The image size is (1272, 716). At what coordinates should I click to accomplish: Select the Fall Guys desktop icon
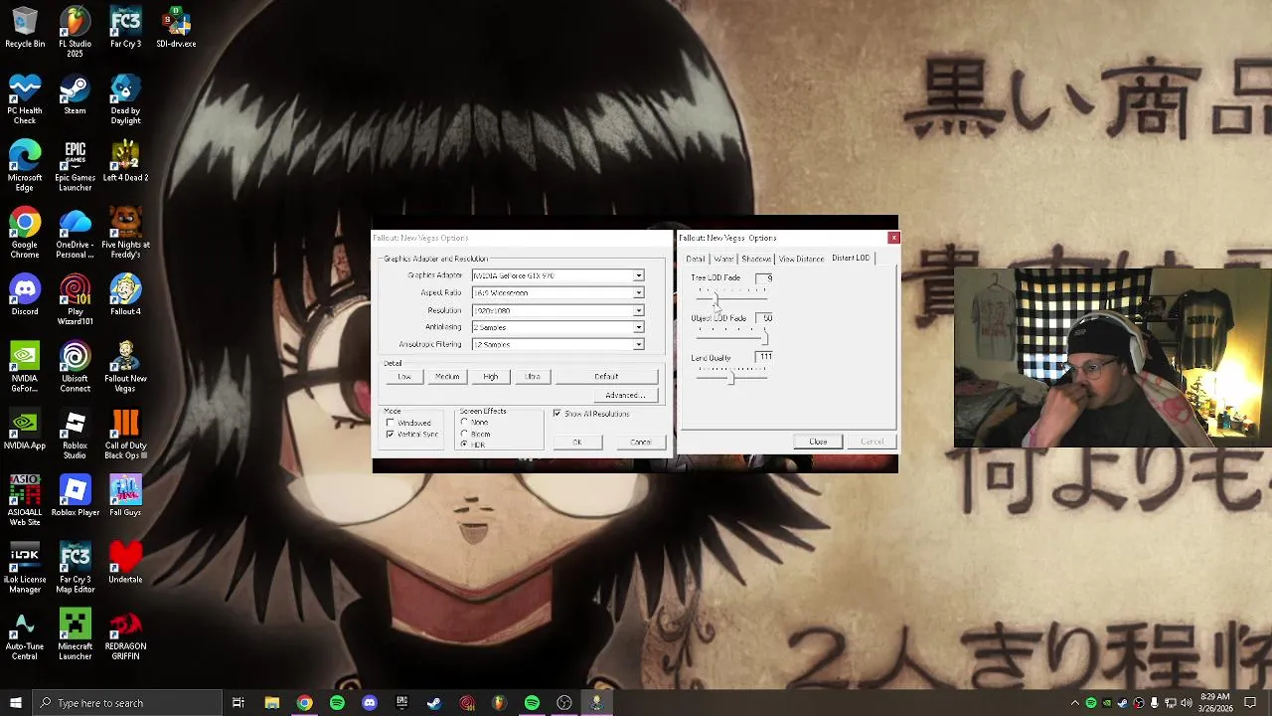(x=125, y=496)
